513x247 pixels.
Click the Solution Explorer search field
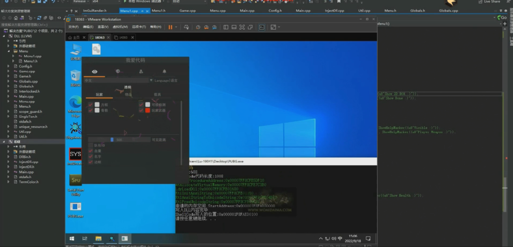pyautogui.click(x=33, y=25)
